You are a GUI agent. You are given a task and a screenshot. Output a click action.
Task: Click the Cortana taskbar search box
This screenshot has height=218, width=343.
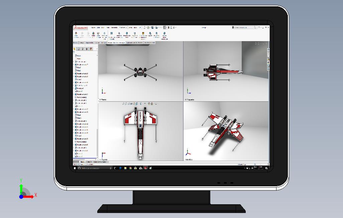coord(95,168)
